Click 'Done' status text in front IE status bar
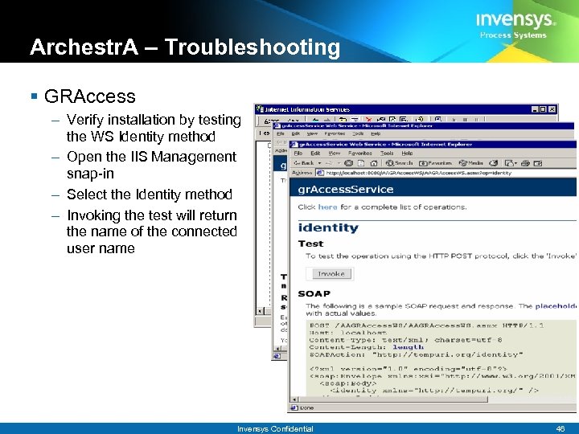 (307, 407)
